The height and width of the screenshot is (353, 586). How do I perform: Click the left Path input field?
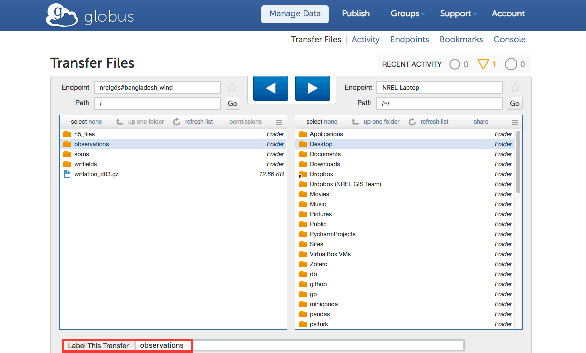click(157, 103)
